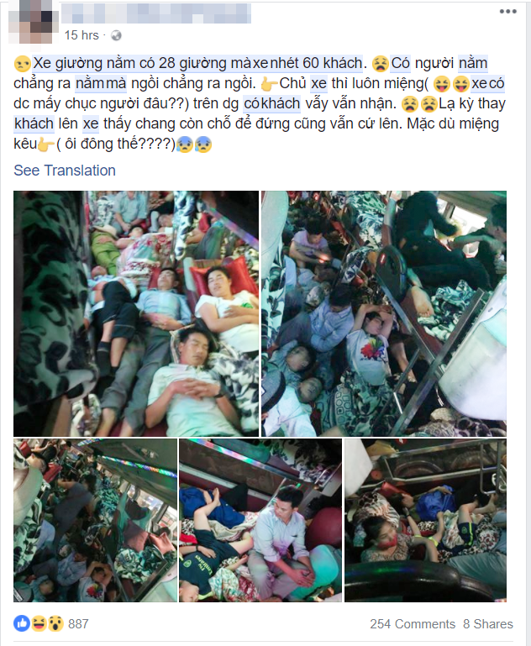The width and height of the screenshot is (531, 646).
Task: Open the 887 reactions count
Action: [x=78, y=624]
